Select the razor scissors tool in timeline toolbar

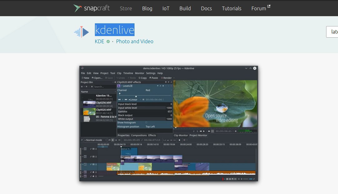(116, 140)
